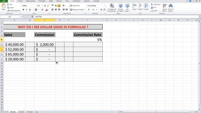Switch to the Insert ribbon tab

[20, 1]
